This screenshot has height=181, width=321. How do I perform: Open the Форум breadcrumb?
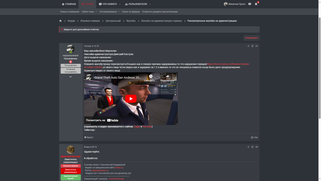(71, 21)
